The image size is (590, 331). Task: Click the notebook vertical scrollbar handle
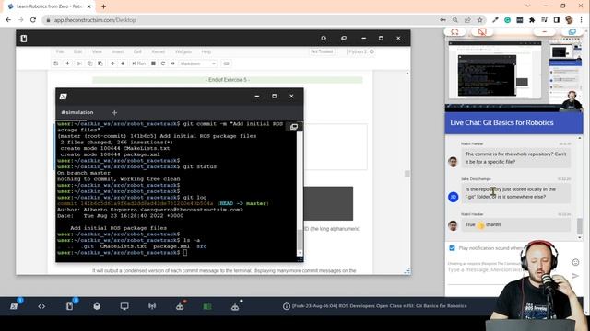407,174
